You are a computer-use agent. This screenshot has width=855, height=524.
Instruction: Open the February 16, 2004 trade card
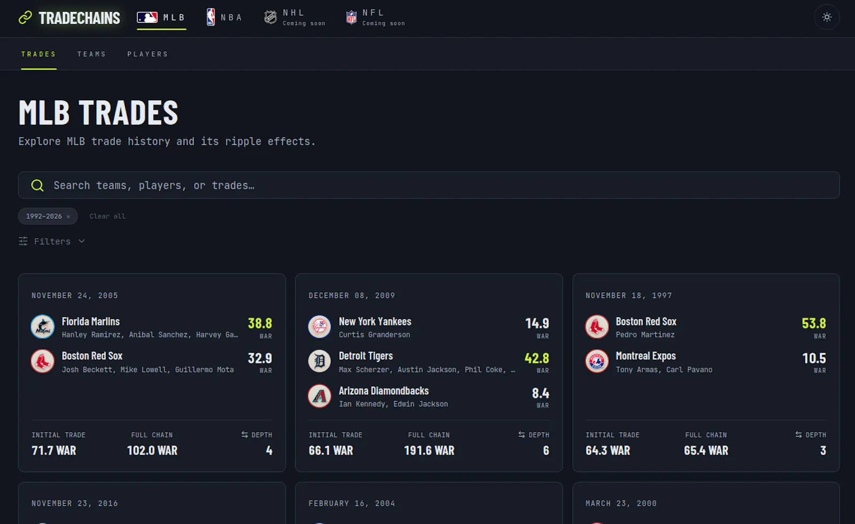429,503
